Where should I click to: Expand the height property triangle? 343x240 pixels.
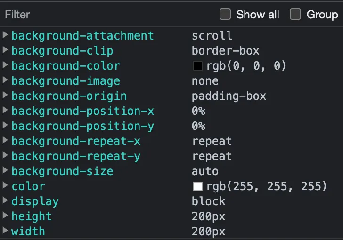pyautogui.click(x=5, y=216)
